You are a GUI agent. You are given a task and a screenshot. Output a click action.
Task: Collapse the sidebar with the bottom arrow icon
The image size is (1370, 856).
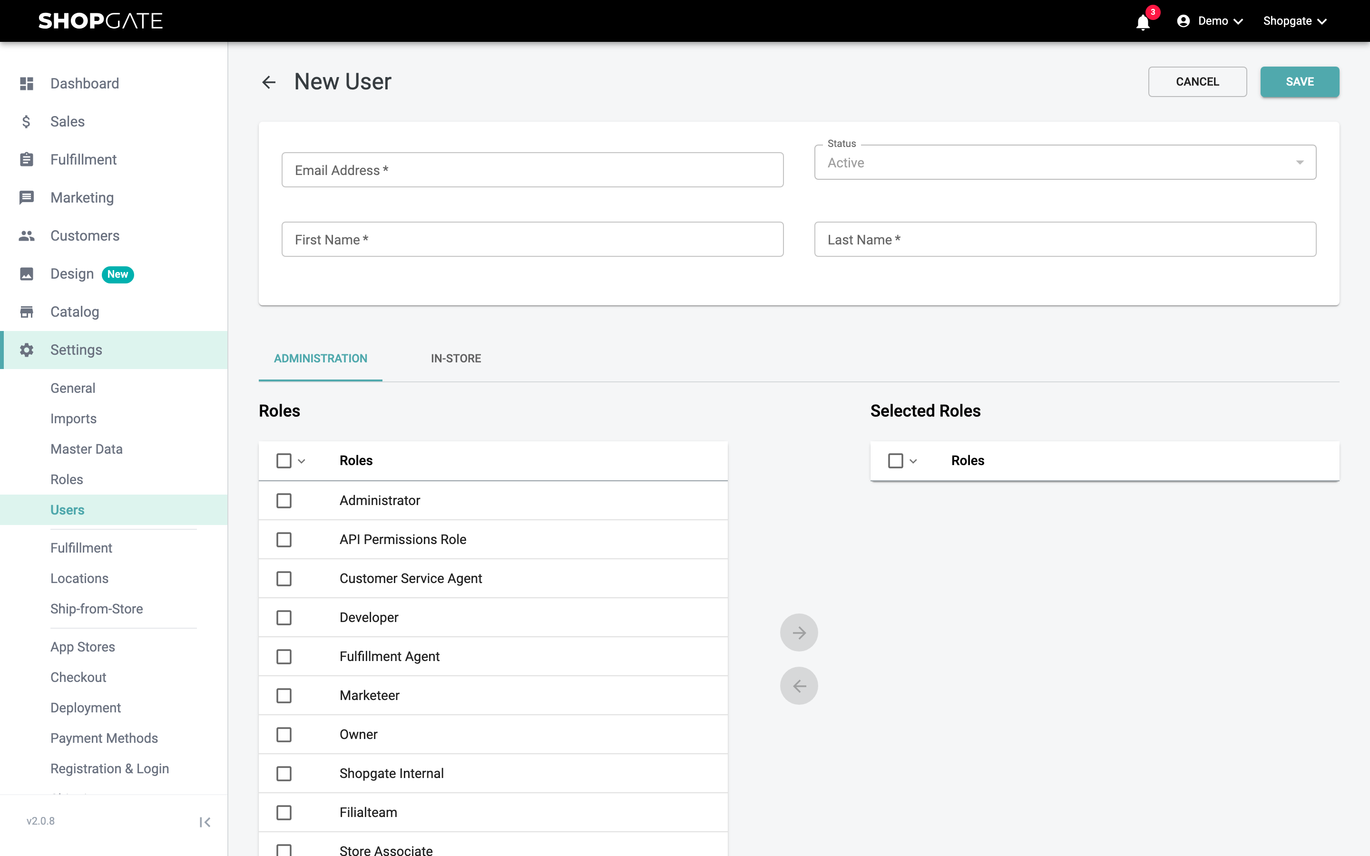[205, 822]
